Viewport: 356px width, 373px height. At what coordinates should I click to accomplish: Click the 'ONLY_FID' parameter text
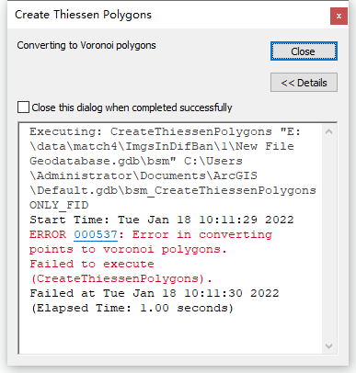pyautogui.click(x=59, y=205)
